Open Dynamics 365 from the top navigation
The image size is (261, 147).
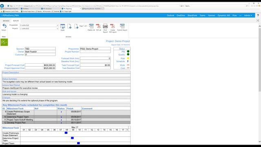point(224,16)
